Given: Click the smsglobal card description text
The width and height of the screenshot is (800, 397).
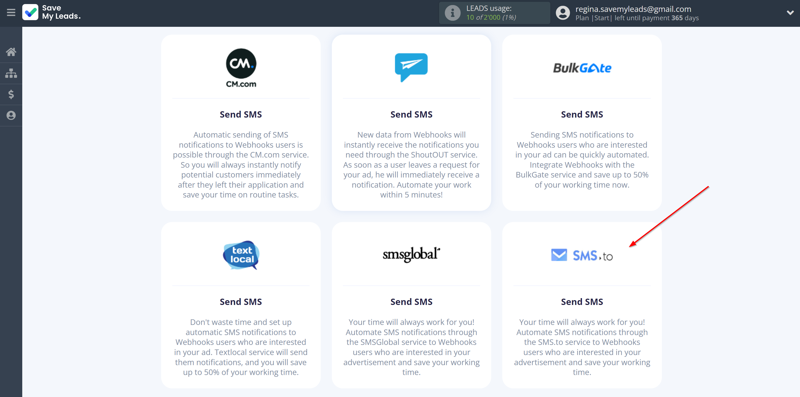Looking at the screenshot, I should pyautogui.click(x=411, y=347).
